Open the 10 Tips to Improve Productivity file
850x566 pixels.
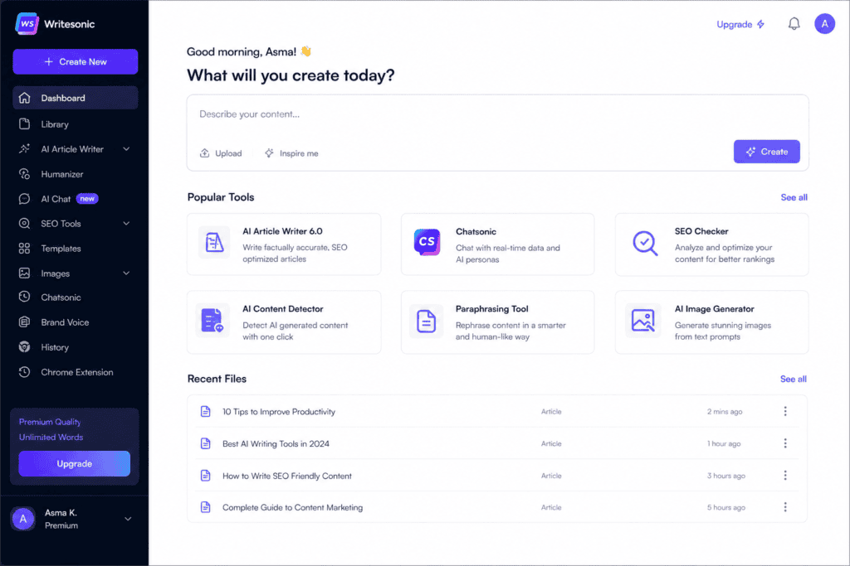pyautogui.click(x=279, y=411)
